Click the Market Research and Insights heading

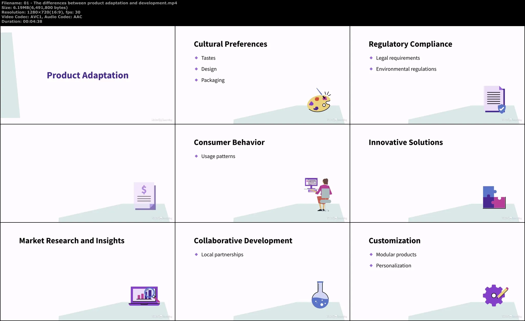(72, 241)
